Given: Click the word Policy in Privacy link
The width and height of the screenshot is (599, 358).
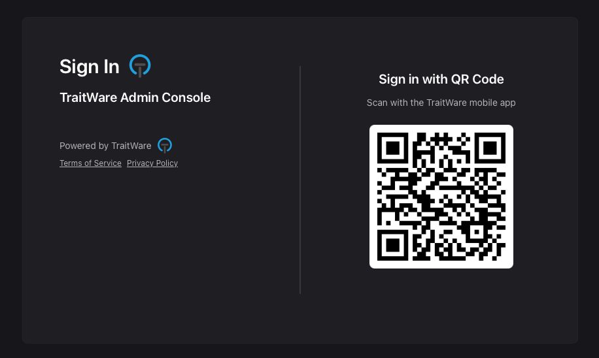Looking at the screenshot, I should click(167, 163).
